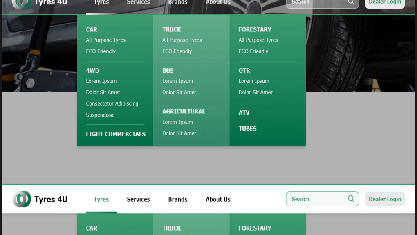Open the CAR category heading in upper menu

(92, 29)
